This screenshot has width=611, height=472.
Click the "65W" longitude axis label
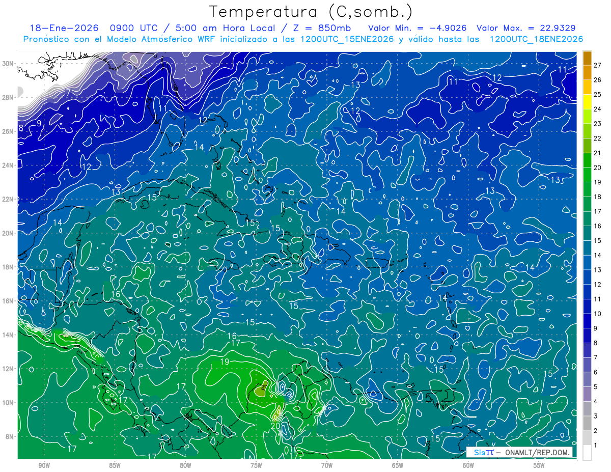pyautogui.click(x=398, y=465)
